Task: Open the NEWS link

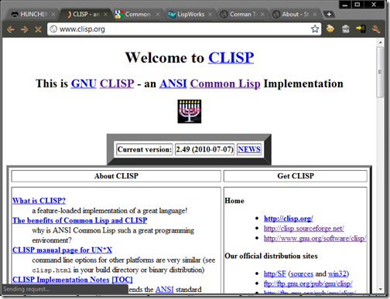Action: [x=249, y=149]
